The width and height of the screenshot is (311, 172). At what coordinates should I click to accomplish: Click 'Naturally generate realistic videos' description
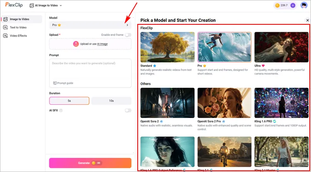[x=166, y=72]
